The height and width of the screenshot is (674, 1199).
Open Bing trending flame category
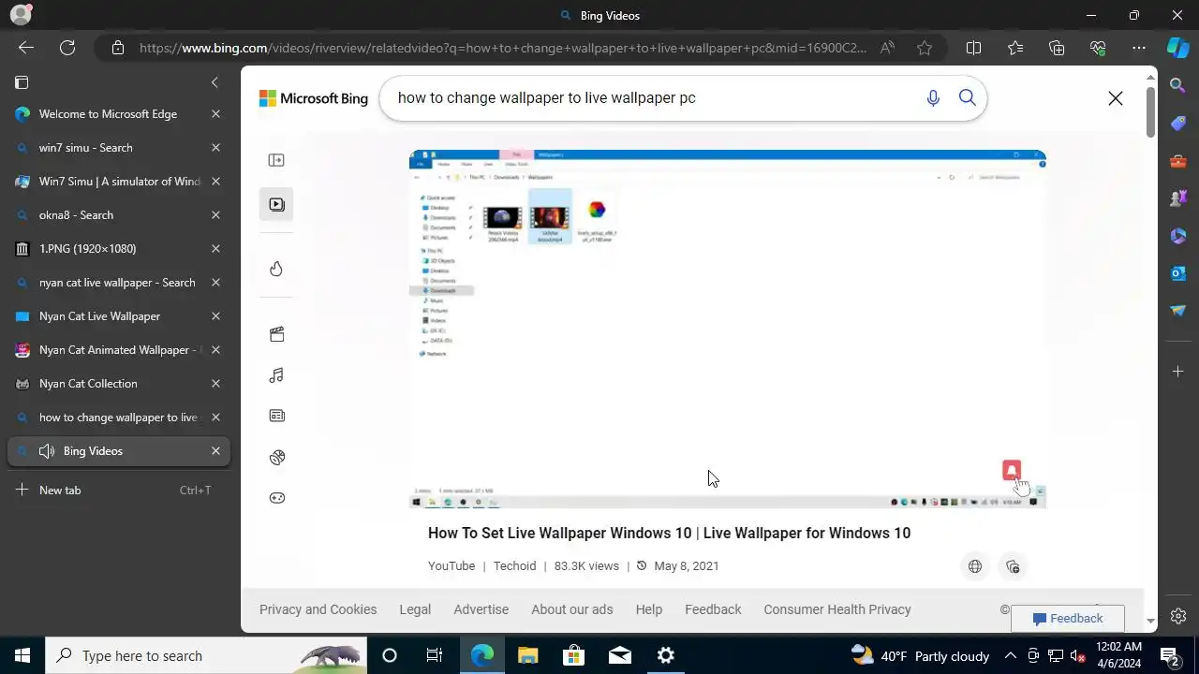click(276, 270)
